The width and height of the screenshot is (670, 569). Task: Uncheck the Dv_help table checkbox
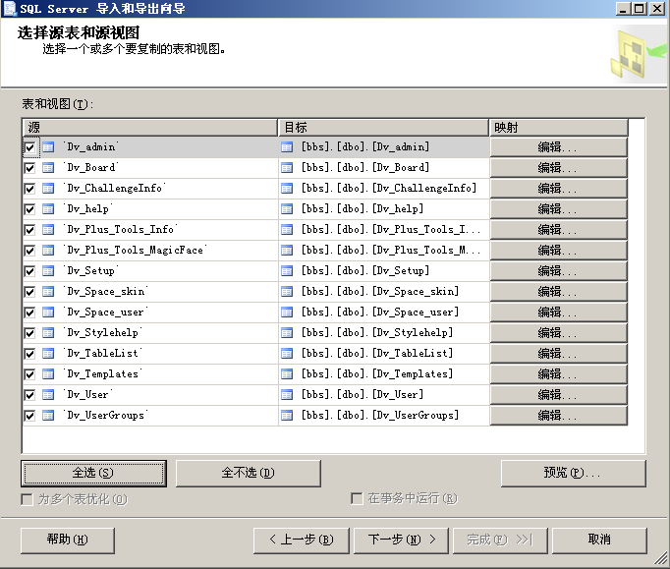[29, 209]
